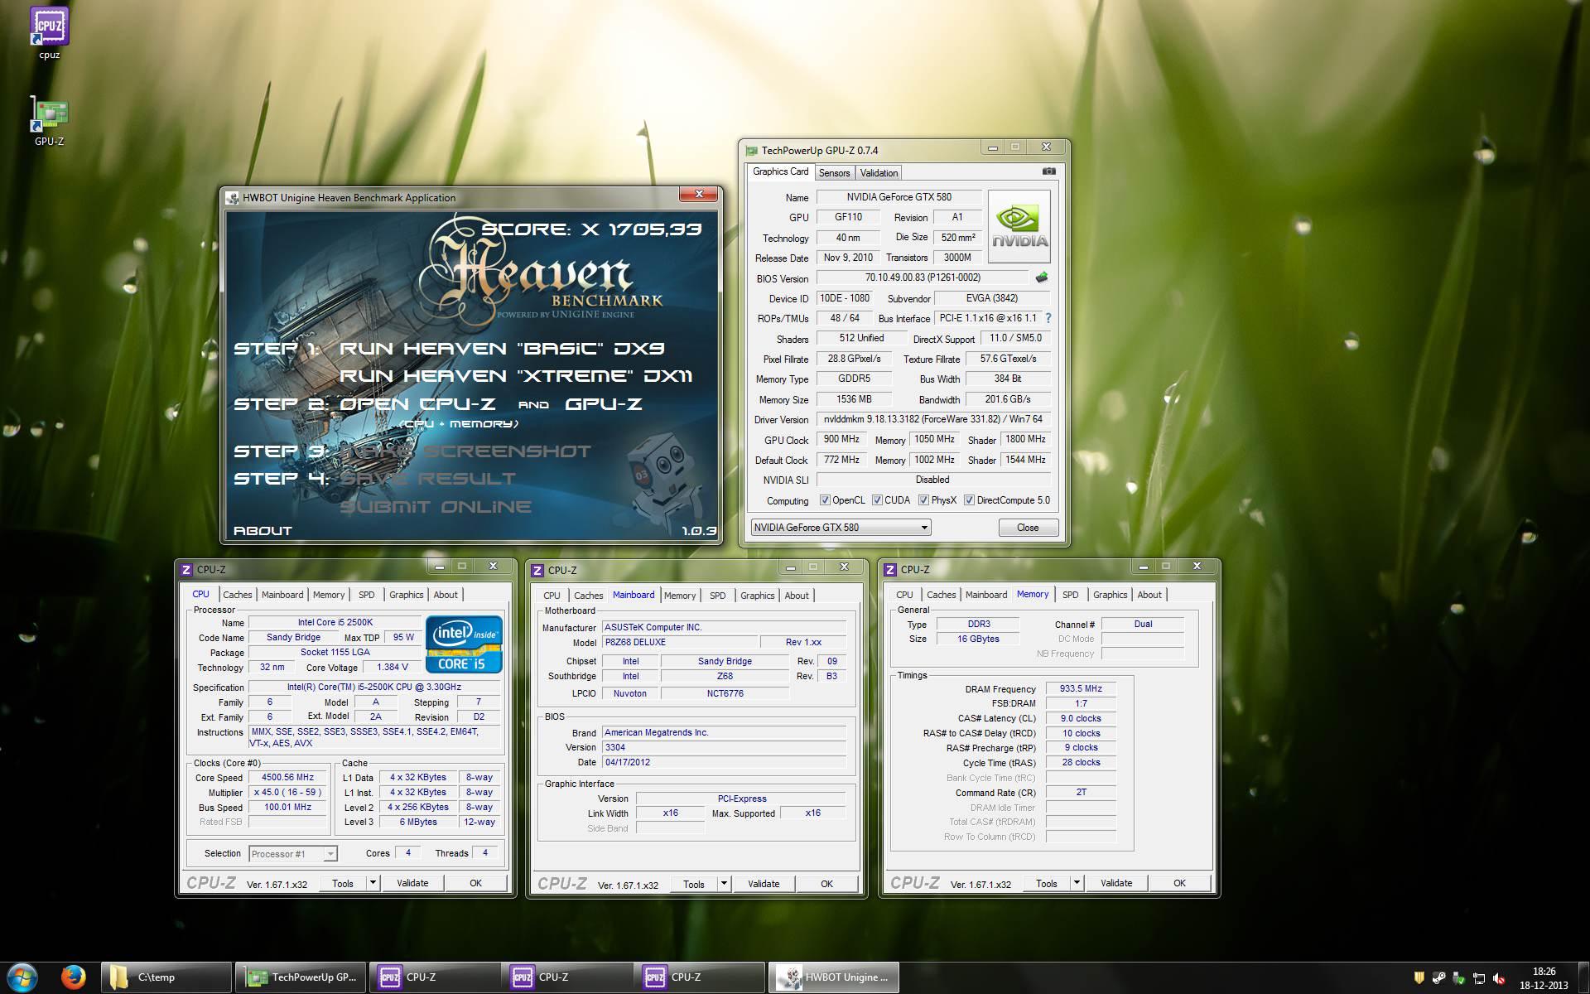Open the C:\temp folder taskbar item
Screen dimensions: 1590x994
tap(166, 977)
